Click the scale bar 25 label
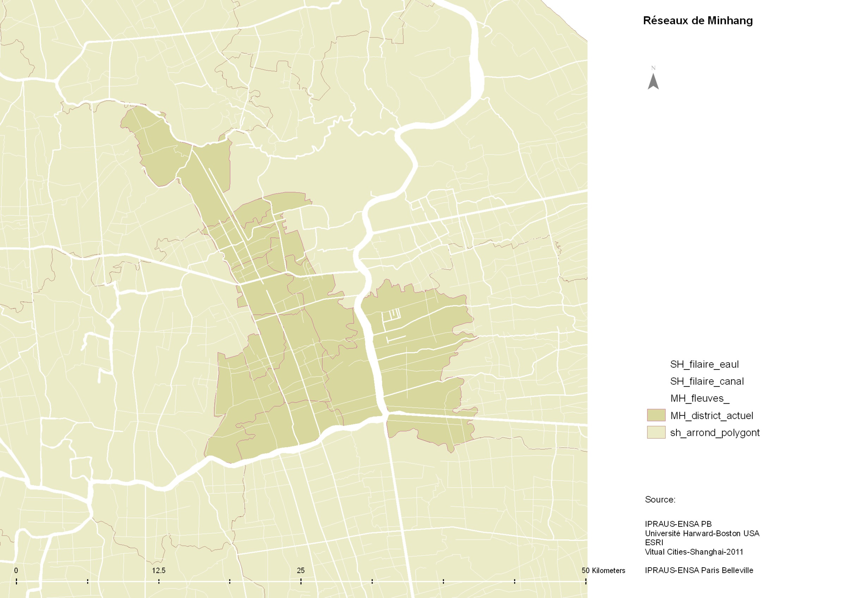Screen dimensions: 846x598 (x=301, y=570)
